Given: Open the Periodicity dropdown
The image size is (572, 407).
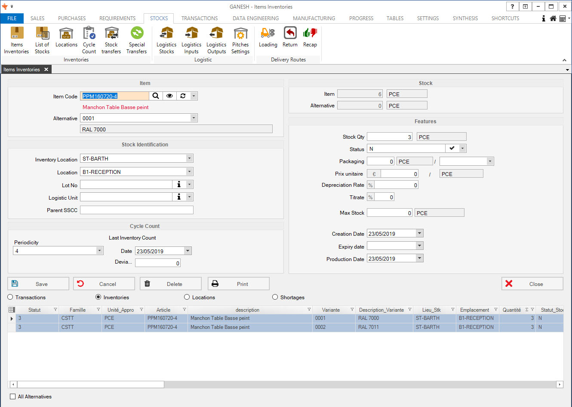Looking at the screenshot, I should click(99, 251).
